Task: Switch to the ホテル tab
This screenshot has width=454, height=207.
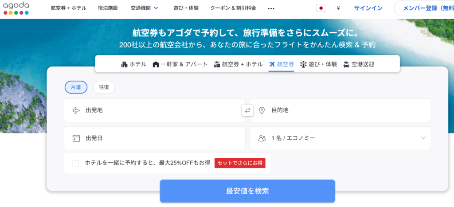Action: [133, 64]
